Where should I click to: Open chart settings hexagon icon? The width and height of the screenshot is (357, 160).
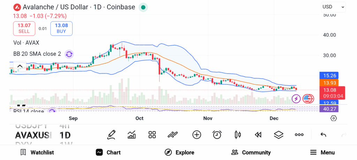click(334, 118)
